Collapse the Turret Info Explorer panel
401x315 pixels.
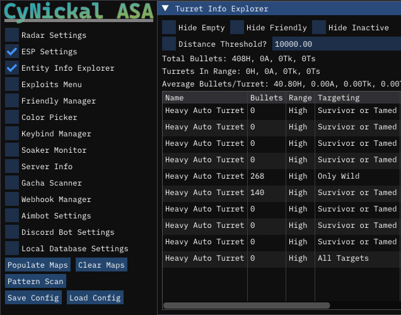coord(165,9)
